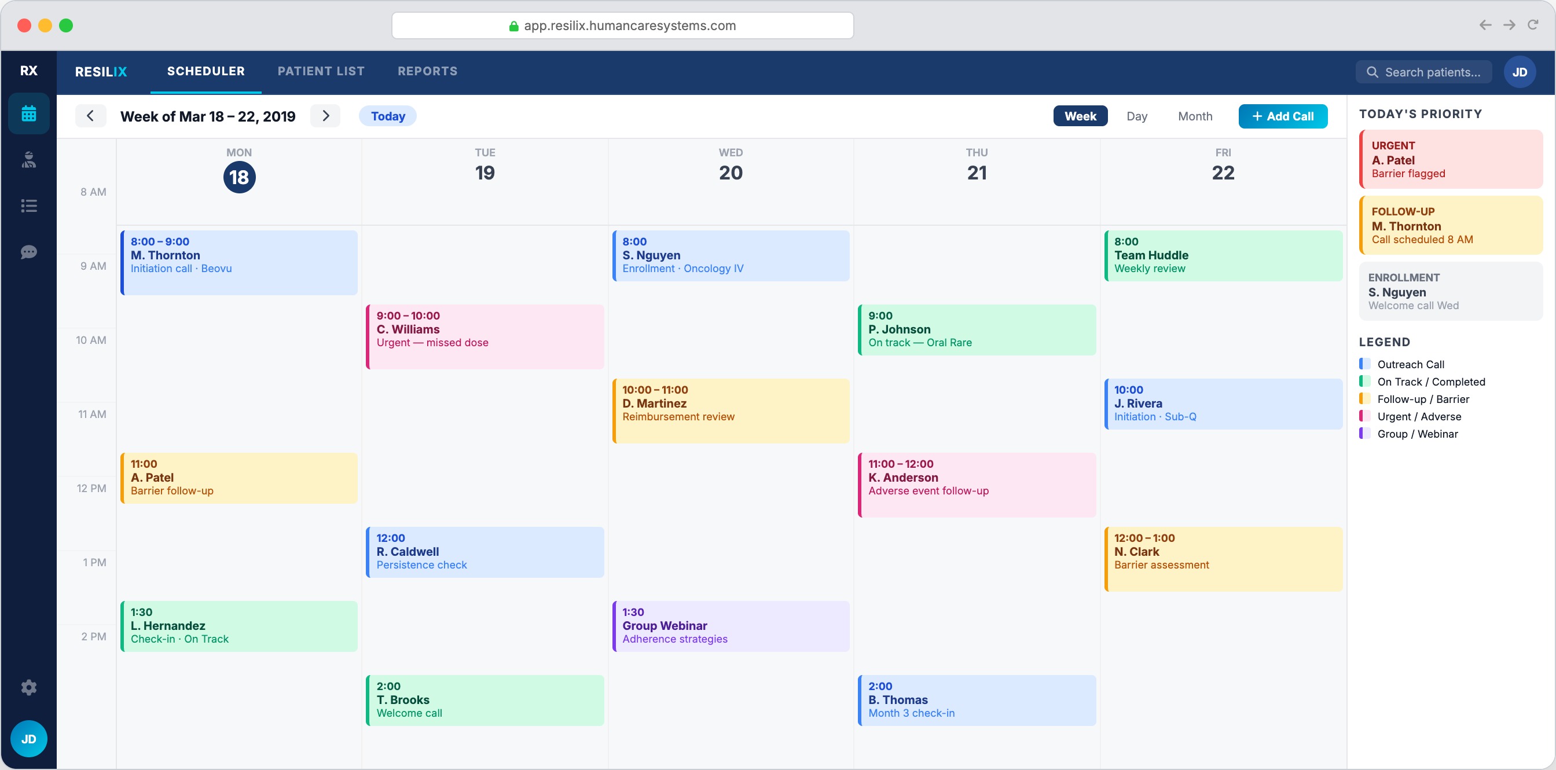Go to next week chevron

click(x=325, y=116)
